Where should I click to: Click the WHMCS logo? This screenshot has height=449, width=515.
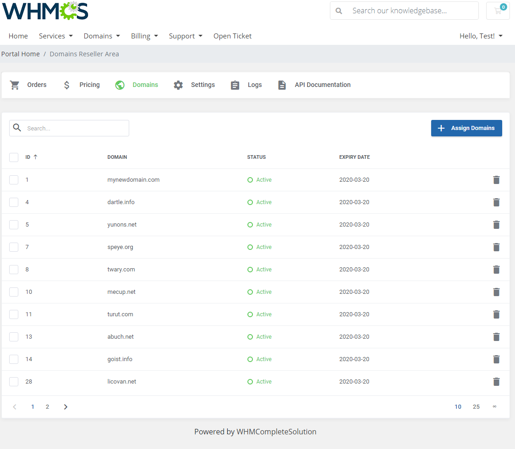[45, 11]
